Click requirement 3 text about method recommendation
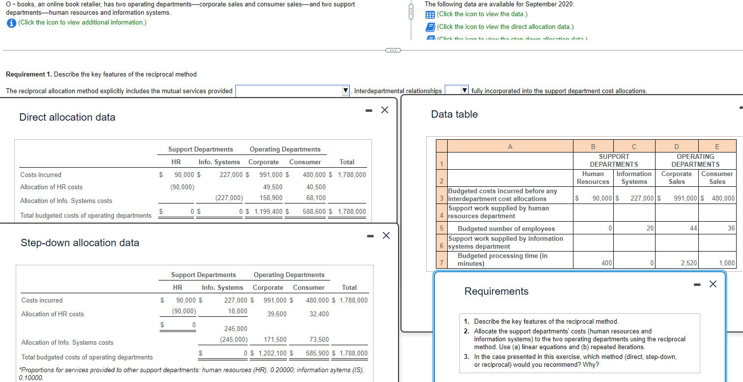The height and width of the screenshot is (382, 743). pos(575,361)
